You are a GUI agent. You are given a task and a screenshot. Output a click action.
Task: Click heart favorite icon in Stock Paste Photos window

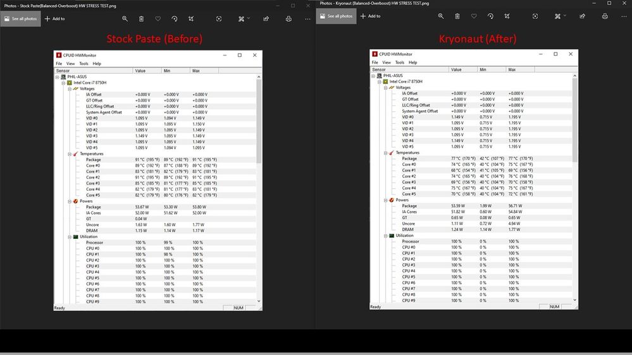158,18
